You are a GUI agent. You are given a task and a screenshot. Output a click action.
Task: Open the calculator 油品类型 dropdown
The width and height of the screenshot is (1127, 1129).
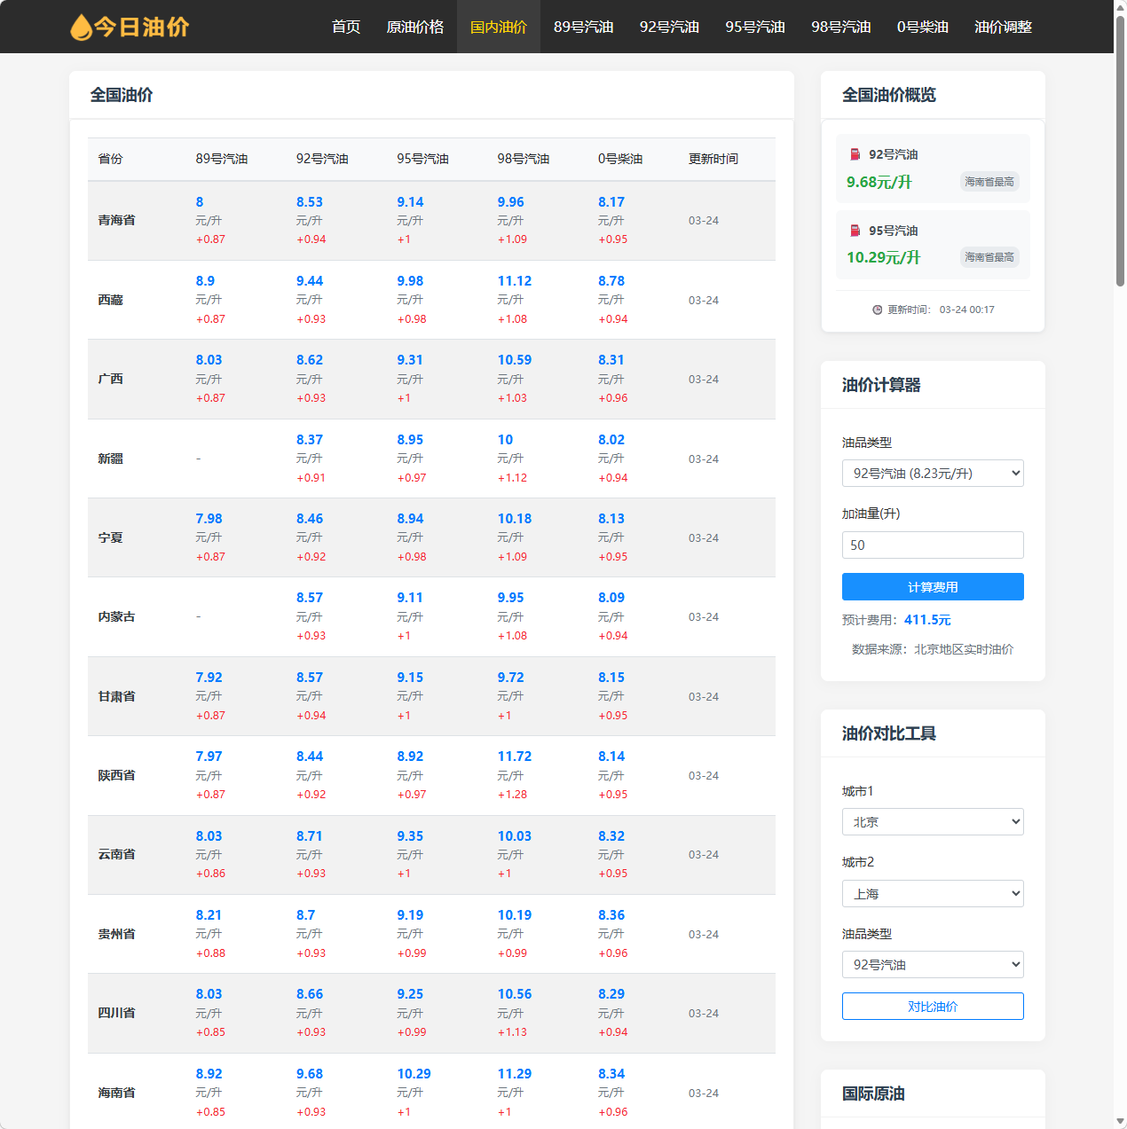(x=932, y=474)
